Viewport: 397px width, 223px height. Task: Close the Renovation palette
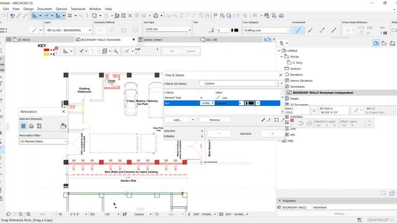(63, 111)
